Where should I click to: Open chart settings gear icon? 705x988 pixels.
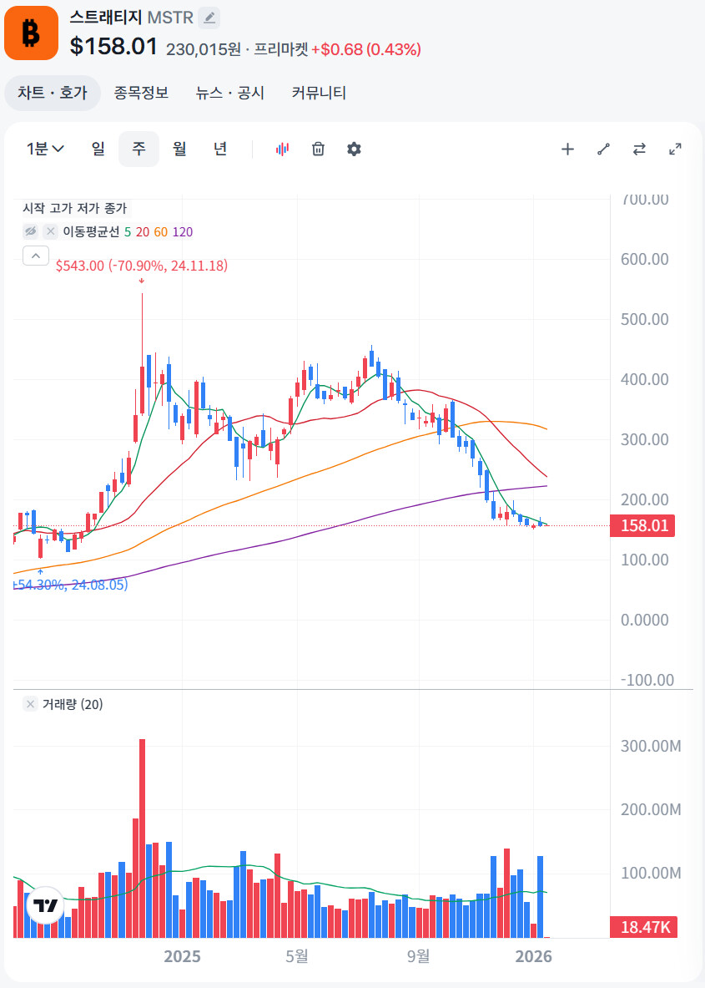354,149
